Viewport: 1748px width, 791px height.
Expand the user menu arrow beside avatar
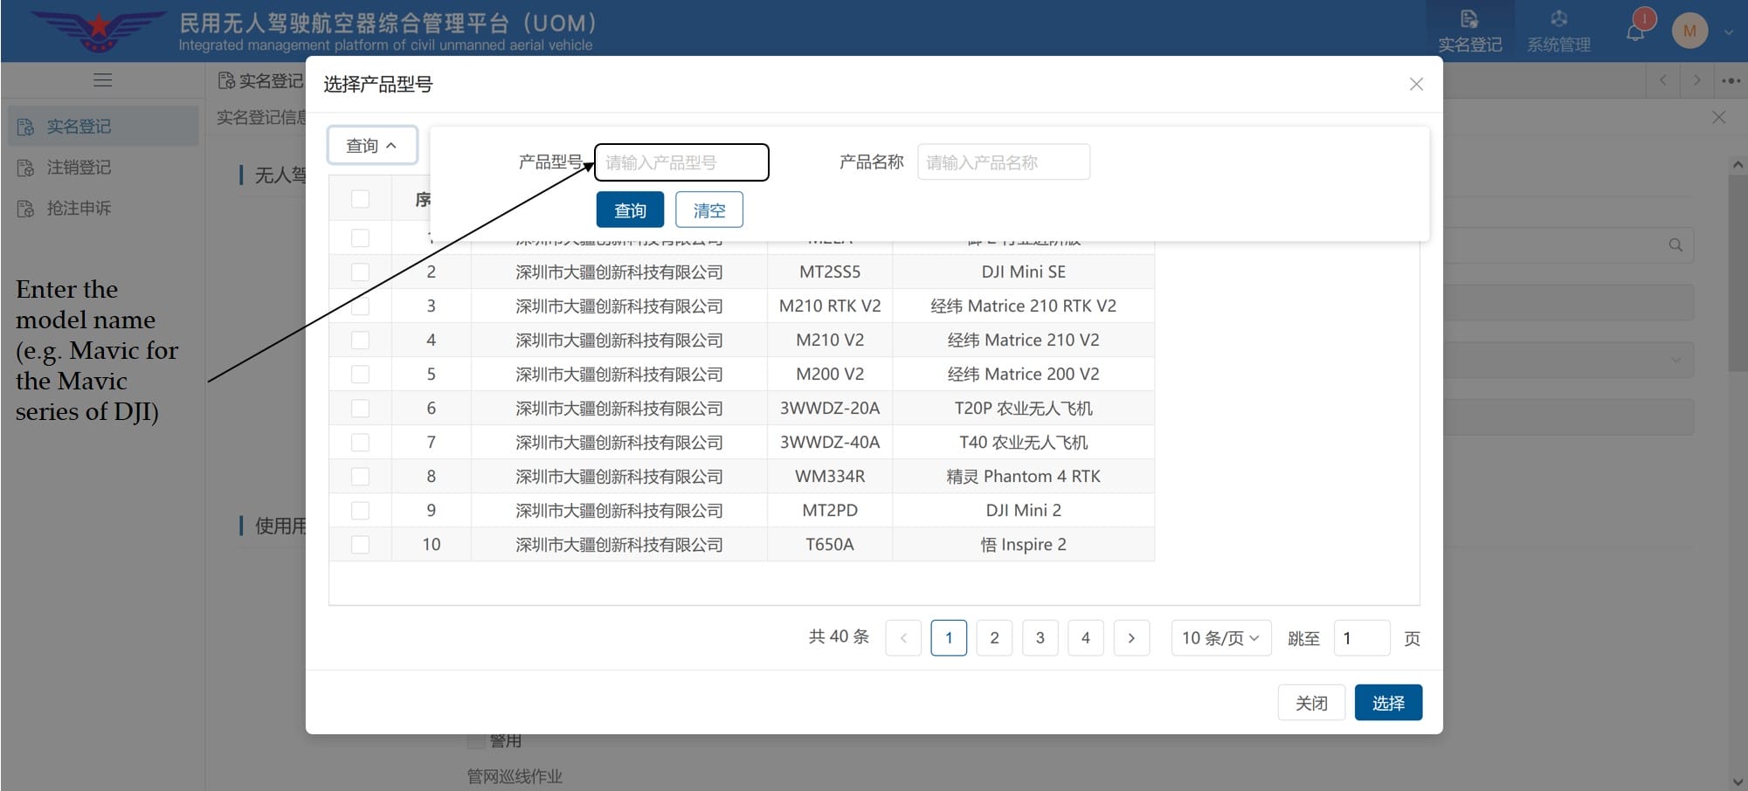1729,32
